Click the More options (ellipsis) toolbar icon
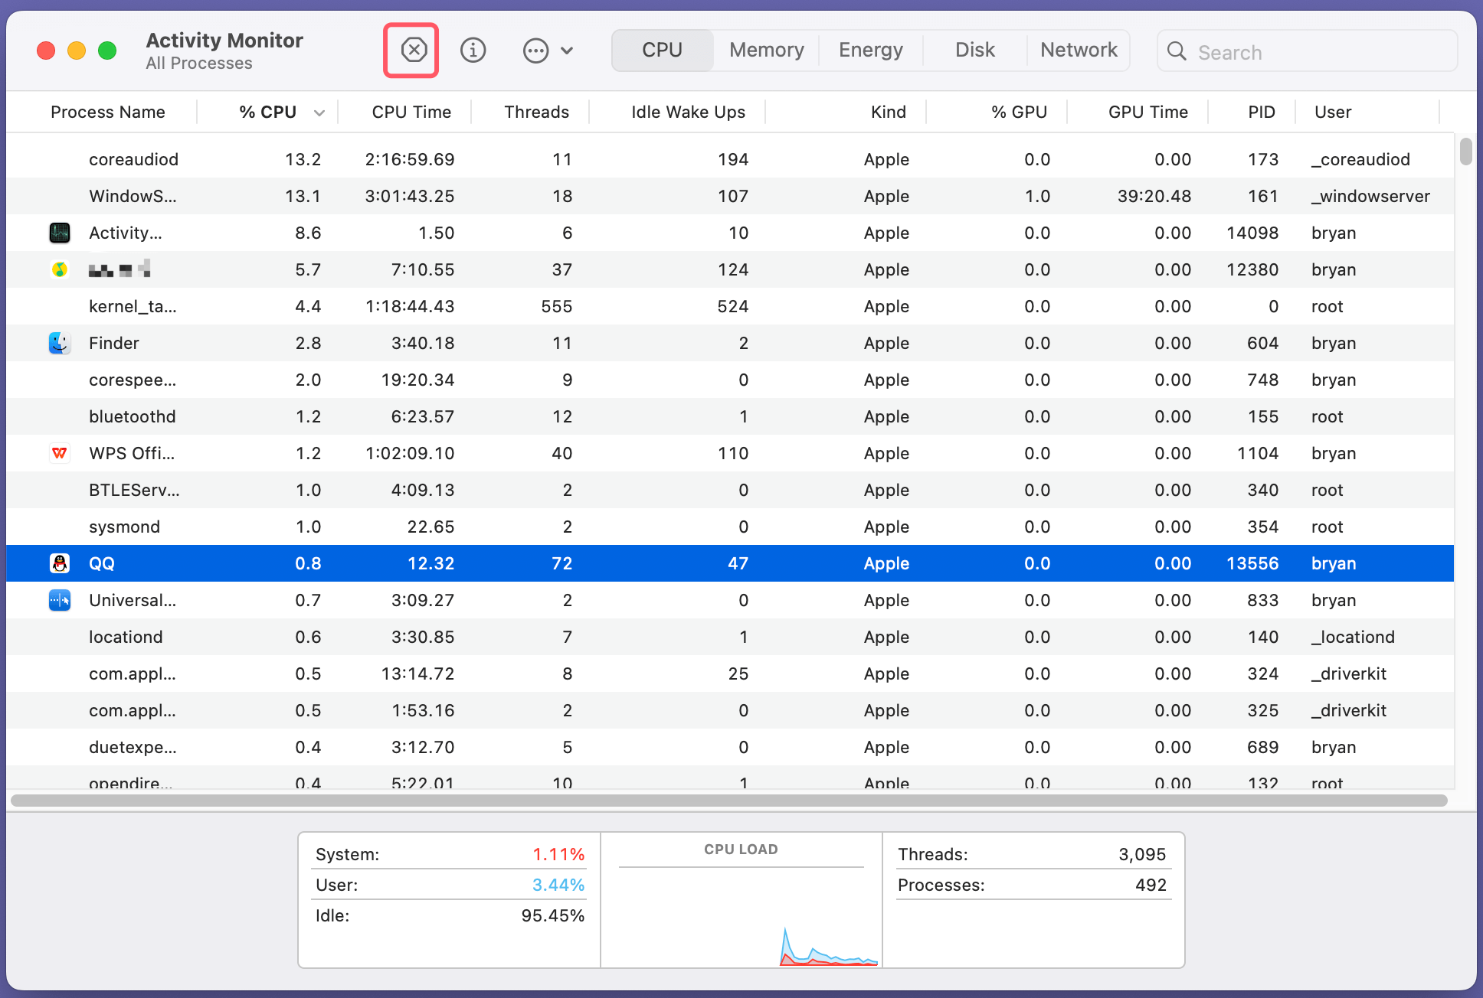This screenshot has height=998, width=1483. pyautogui.click(x=536, y=50)
